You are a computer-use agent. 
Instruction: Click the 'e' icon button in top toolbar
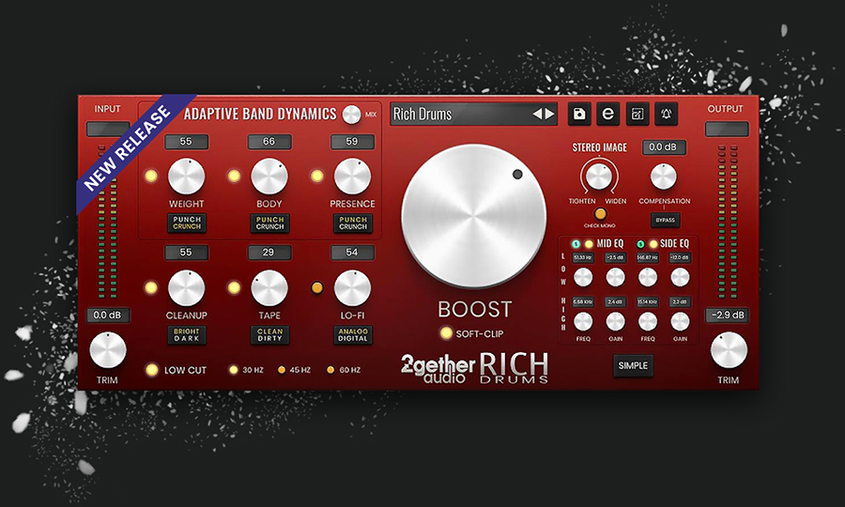(608, 114)
